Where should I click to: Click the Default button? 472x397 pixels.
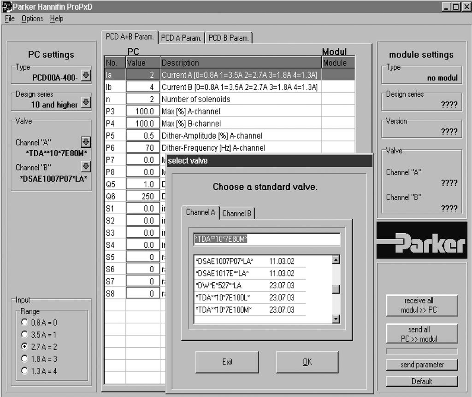(422, 381)
